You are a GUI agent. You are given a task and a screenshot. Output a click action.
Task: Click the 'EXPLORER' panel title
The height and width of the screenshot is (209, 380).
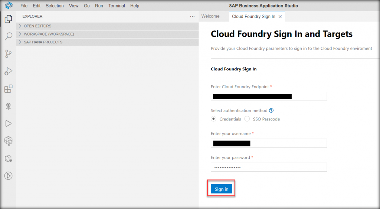33,16
